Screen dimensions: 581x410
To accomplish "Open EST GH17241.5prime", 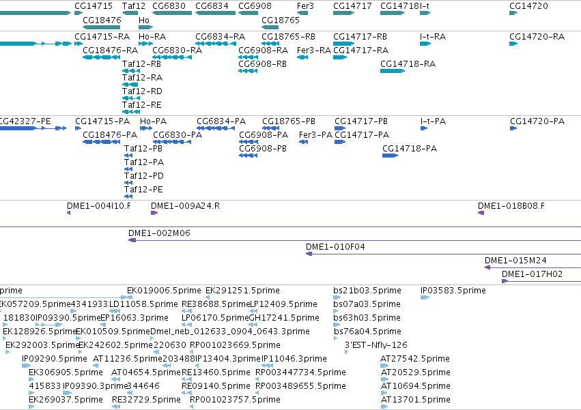I will pos(284,318).
